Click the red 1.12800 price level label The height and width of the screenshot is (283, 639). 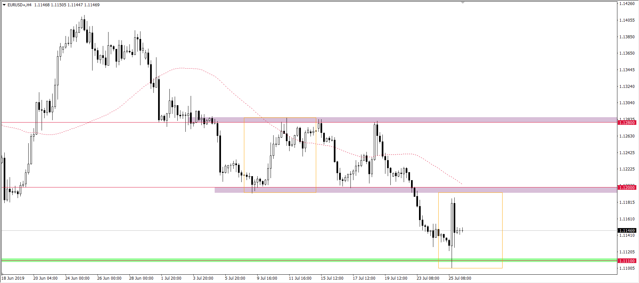coord(627,123)
